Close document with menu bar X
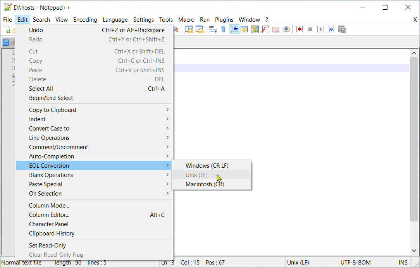Viewport: 420px width, 268px height. click(x=415, y=19)
